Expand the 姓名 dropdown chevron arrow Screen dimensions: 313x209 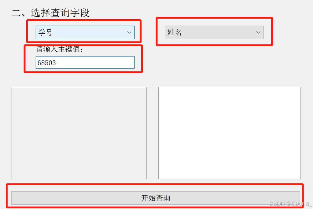258,32
